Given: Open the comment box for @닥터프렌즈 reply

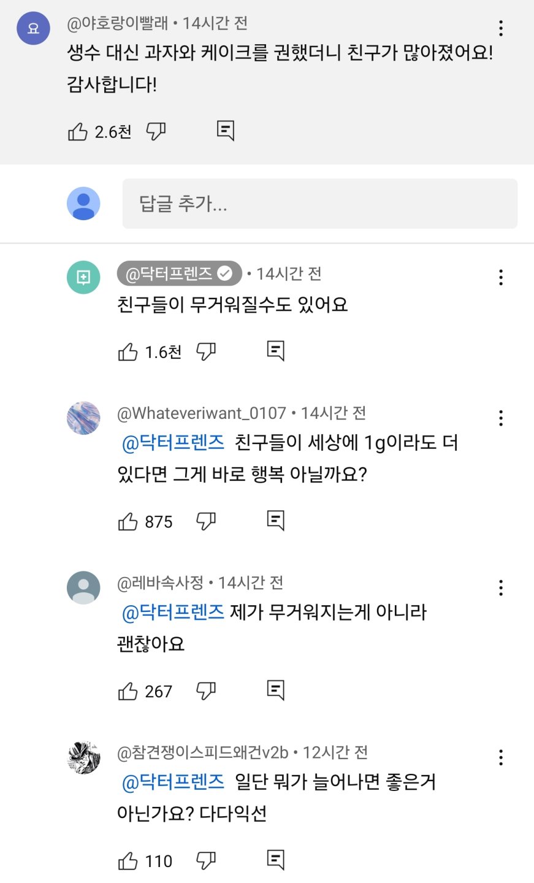Looking at the screenshot, I should pyautogui.click(x=277, y=350).
